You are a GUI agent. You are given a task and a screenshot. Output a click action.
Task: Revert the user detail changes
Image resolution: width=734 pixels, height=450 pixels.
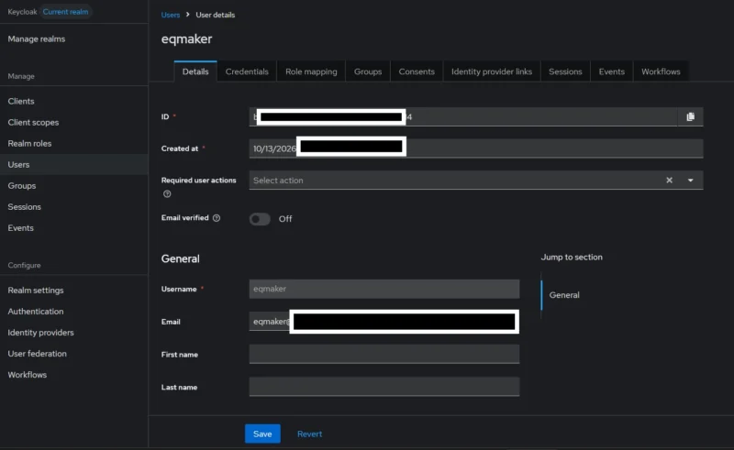click(309, 434)
